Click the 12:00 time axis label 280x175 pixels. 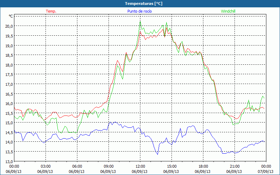coord(140,167)
